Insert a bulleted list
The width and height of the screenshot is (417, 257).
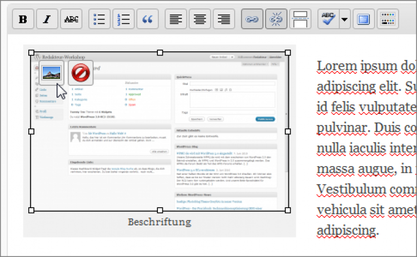point(100,19)
